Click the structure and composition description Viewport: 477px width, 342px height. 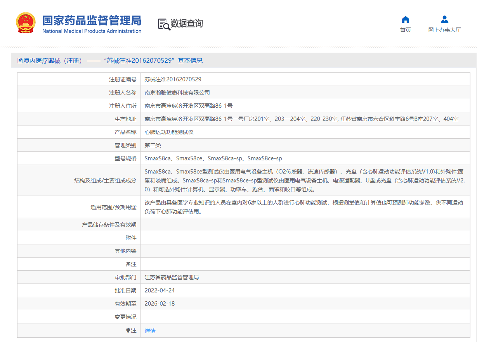coord(305,180)
